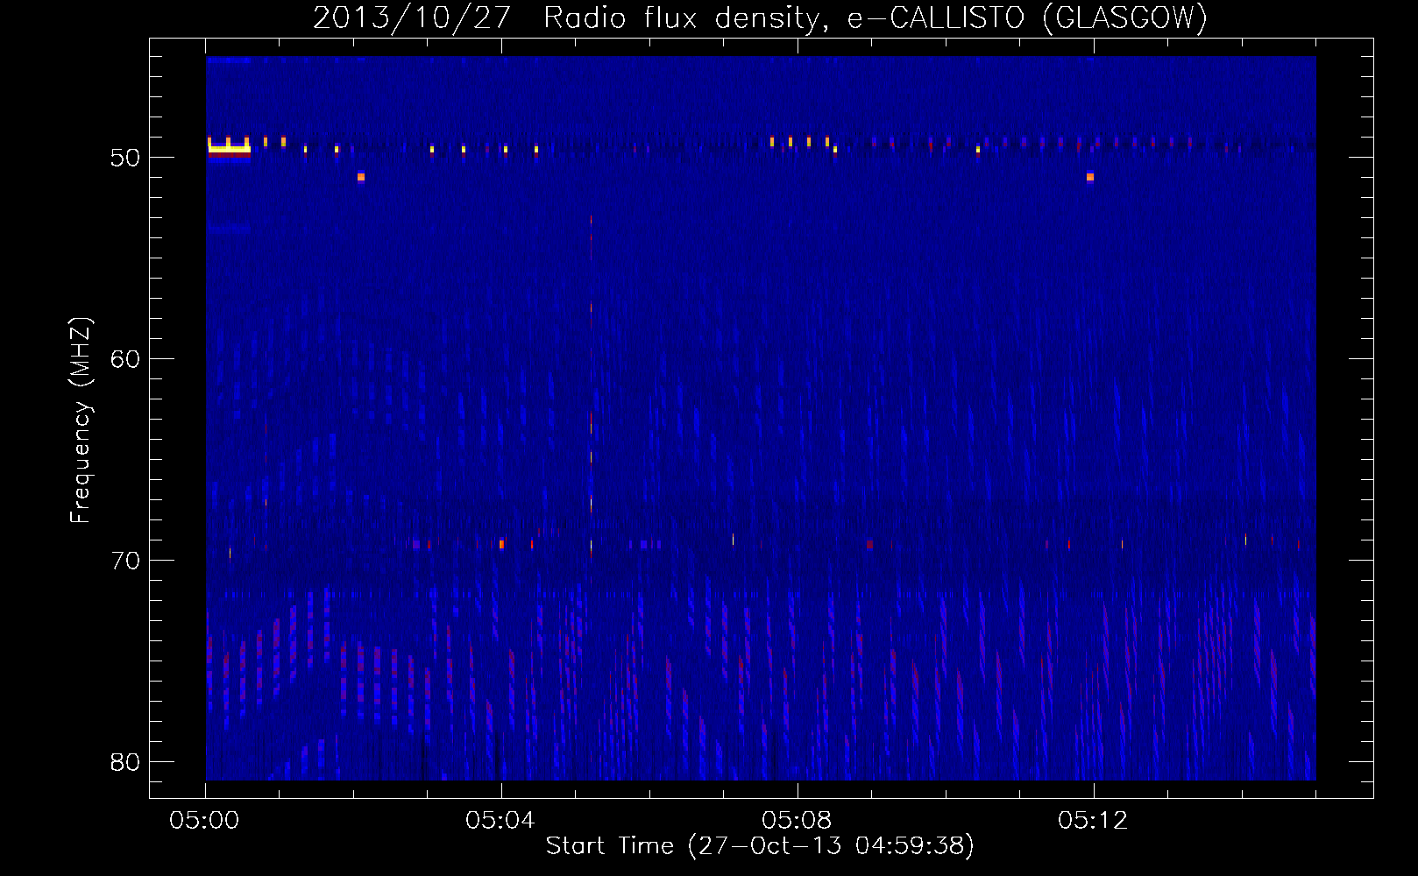Click the 05:08 time tick label
The width and height of the screenshot is (1418, 876).
pyautogui.click(x=797, y=821)
